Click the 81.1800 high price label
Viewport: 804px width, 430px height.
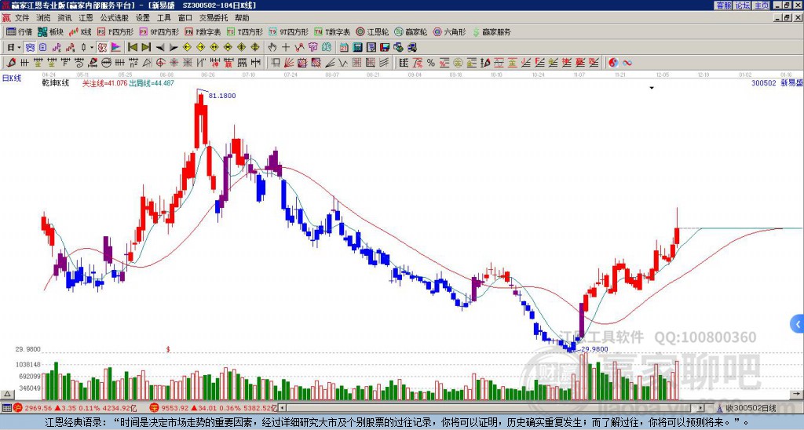click(222, 96)
